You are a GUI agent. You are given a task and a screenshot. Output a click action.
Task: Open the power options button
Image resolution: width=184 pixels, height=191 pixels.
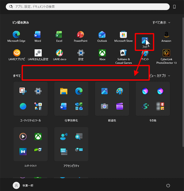point(168,185)
